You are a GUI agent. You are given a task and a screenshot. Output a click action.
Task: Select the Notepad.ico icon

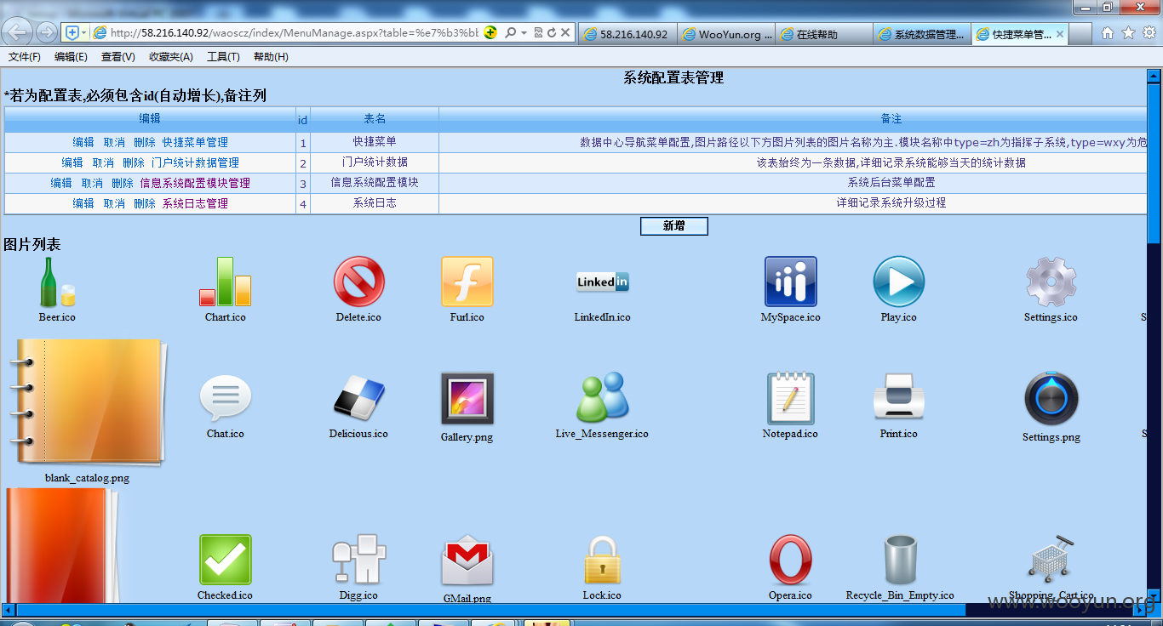(x=790, y=398)
